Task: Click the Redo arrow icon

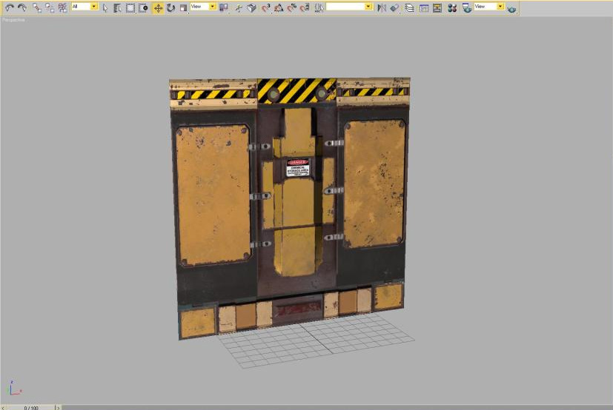Action: point(22,7)
